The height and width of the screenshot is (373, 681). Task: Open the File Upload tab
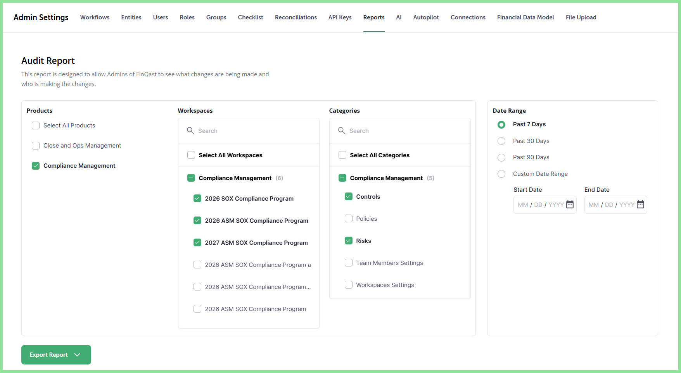click(x=581, y=17)
